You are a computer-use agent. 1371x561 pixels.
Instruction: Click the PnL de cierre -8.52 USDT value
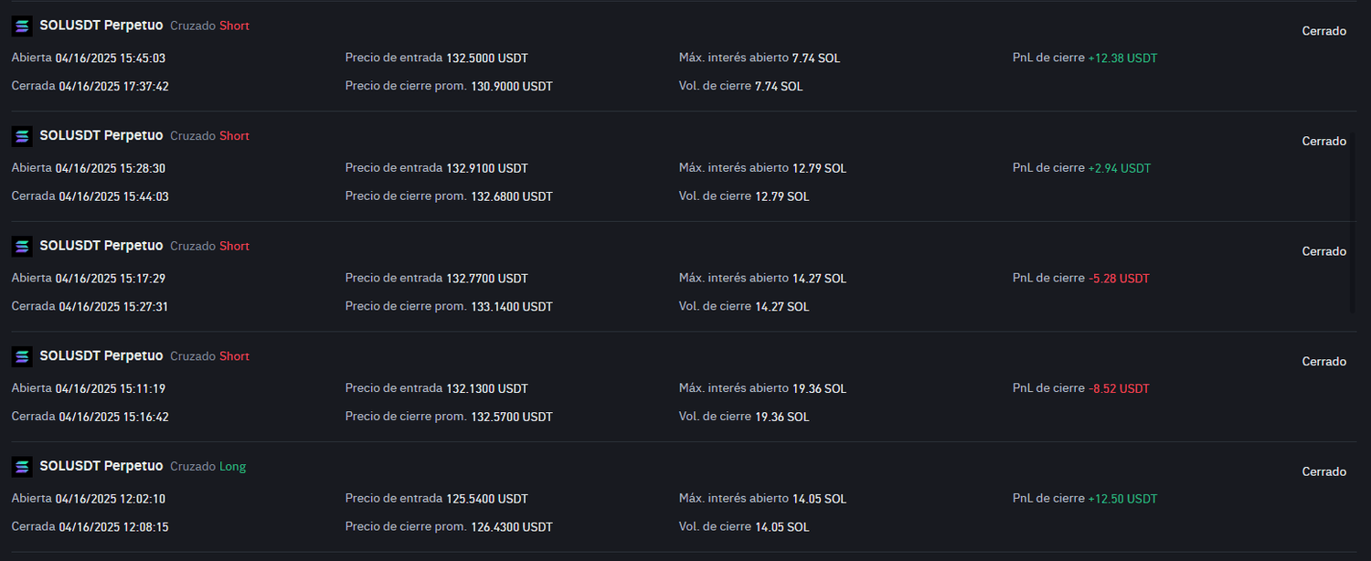(1119, 388)
